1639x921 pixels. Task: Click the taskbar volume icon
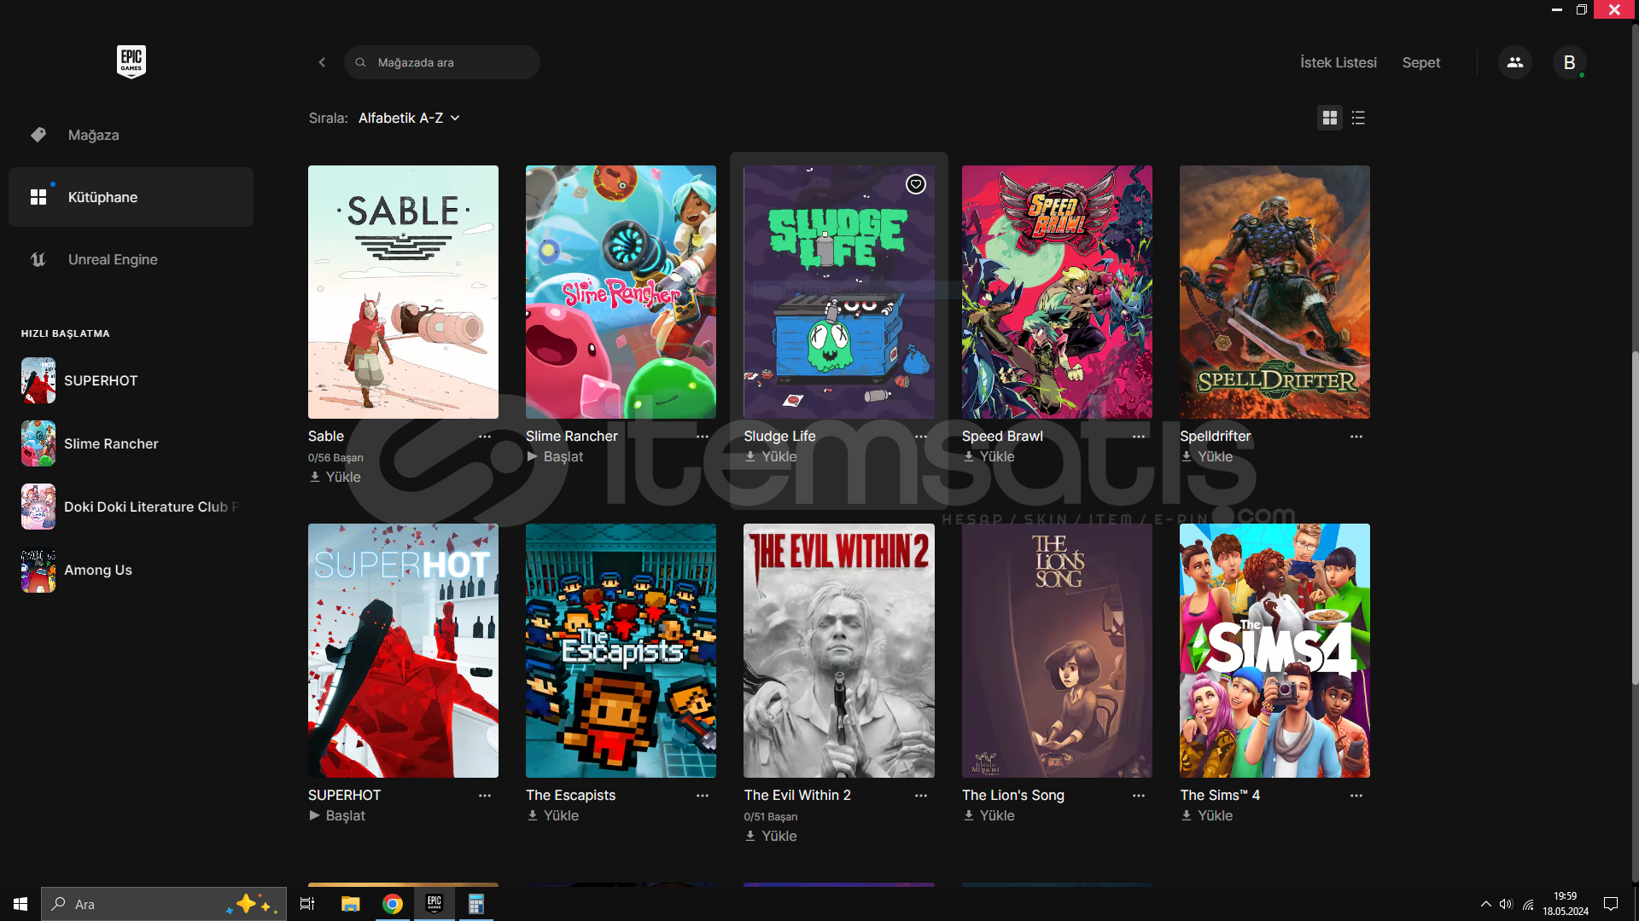[x=1506, y=904]
